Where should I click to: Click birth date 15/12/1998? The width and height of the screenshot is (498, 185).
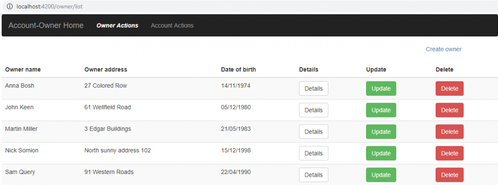click(x=236, y=150)
